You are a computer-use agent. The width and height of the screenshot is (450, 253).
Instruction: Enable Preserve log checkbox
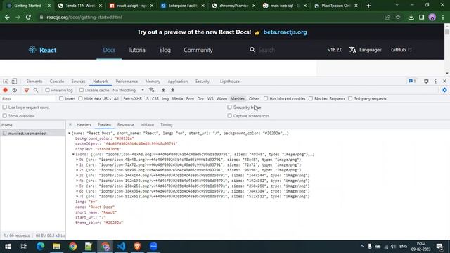tap(47, 90)
